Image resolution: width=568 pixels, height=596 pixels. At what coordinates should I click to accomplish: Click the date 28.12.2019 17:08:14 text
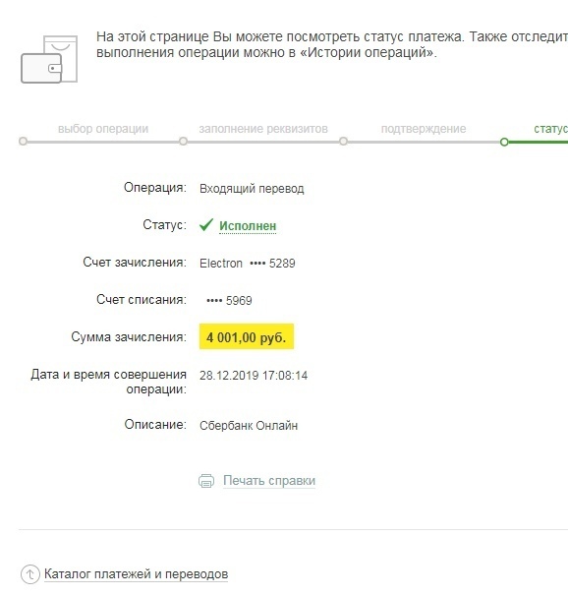[x=254, y=375]
